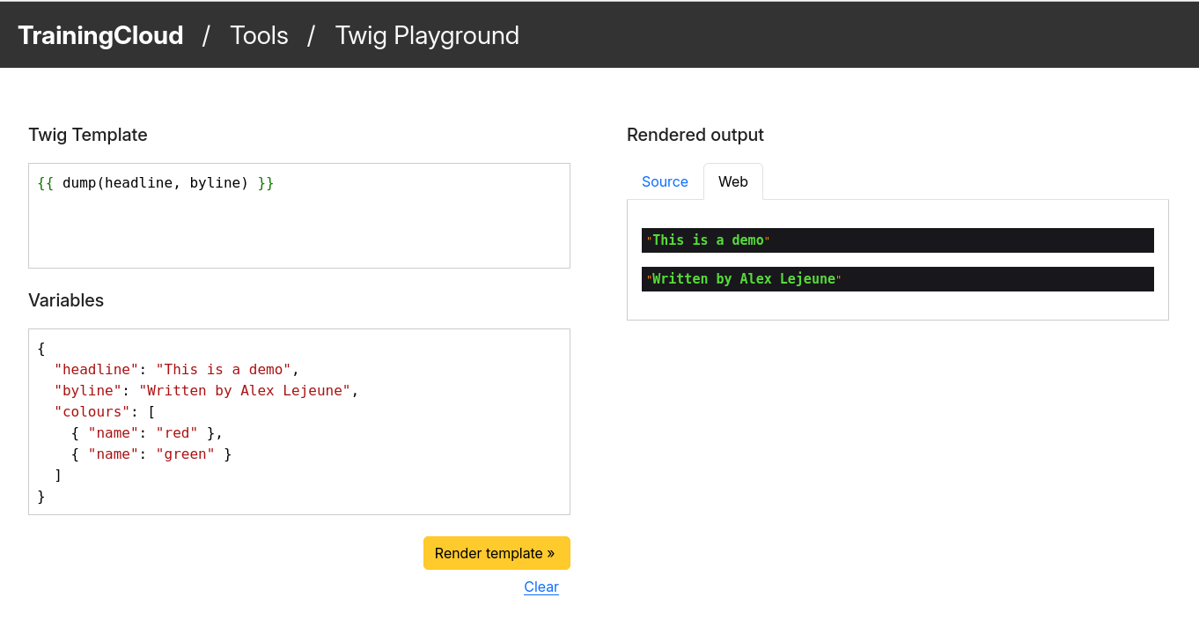Select the "This is a demo" dump output
Screen dimensions: 1199x627
pyautogui.click(x=898, y=240)
